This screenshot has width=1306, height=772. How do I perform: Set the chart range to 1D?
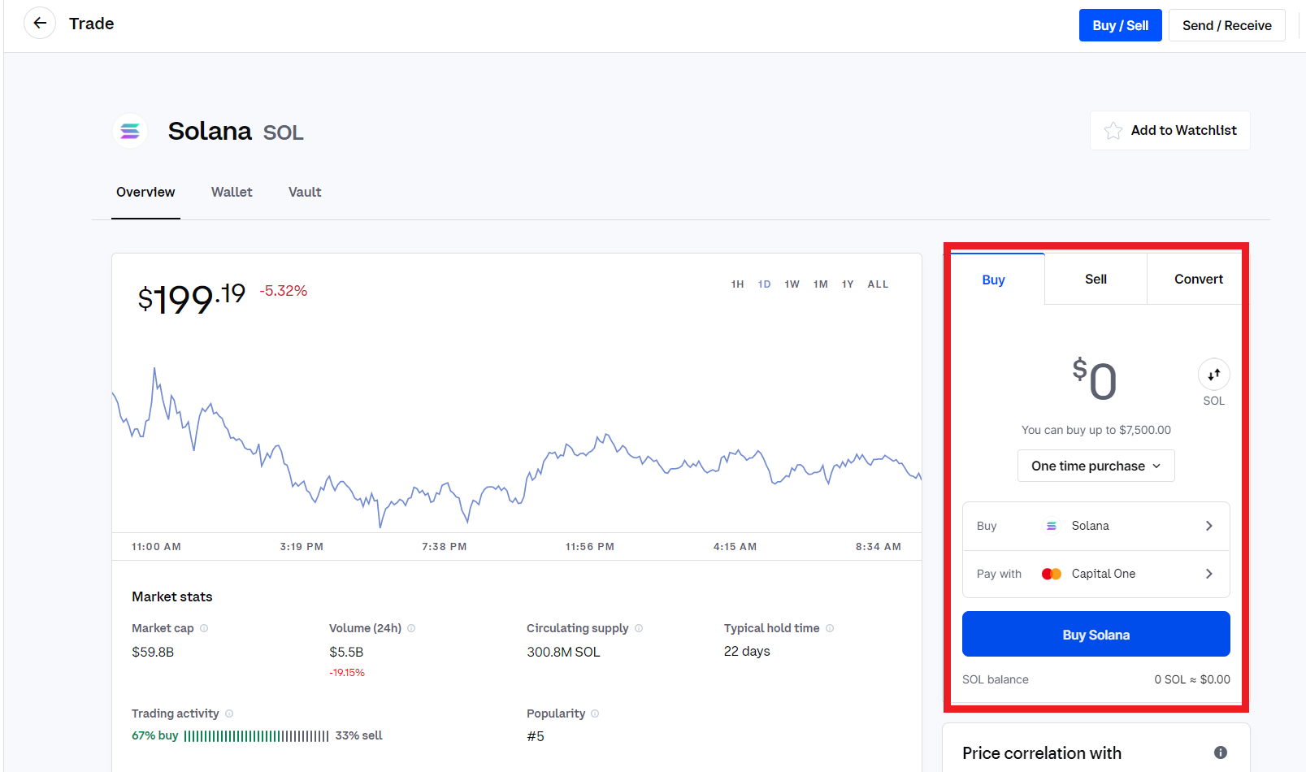tap(764, 284)
